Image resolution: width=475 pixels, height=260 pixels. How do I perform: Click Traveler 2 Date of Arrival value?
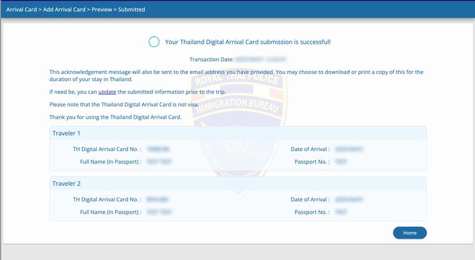(349, 200)
